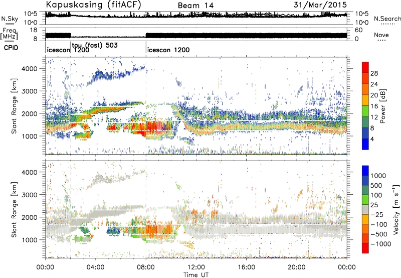401x278 pixels.
Task: Click the 18 label on frequency axis
Action: 33,30
